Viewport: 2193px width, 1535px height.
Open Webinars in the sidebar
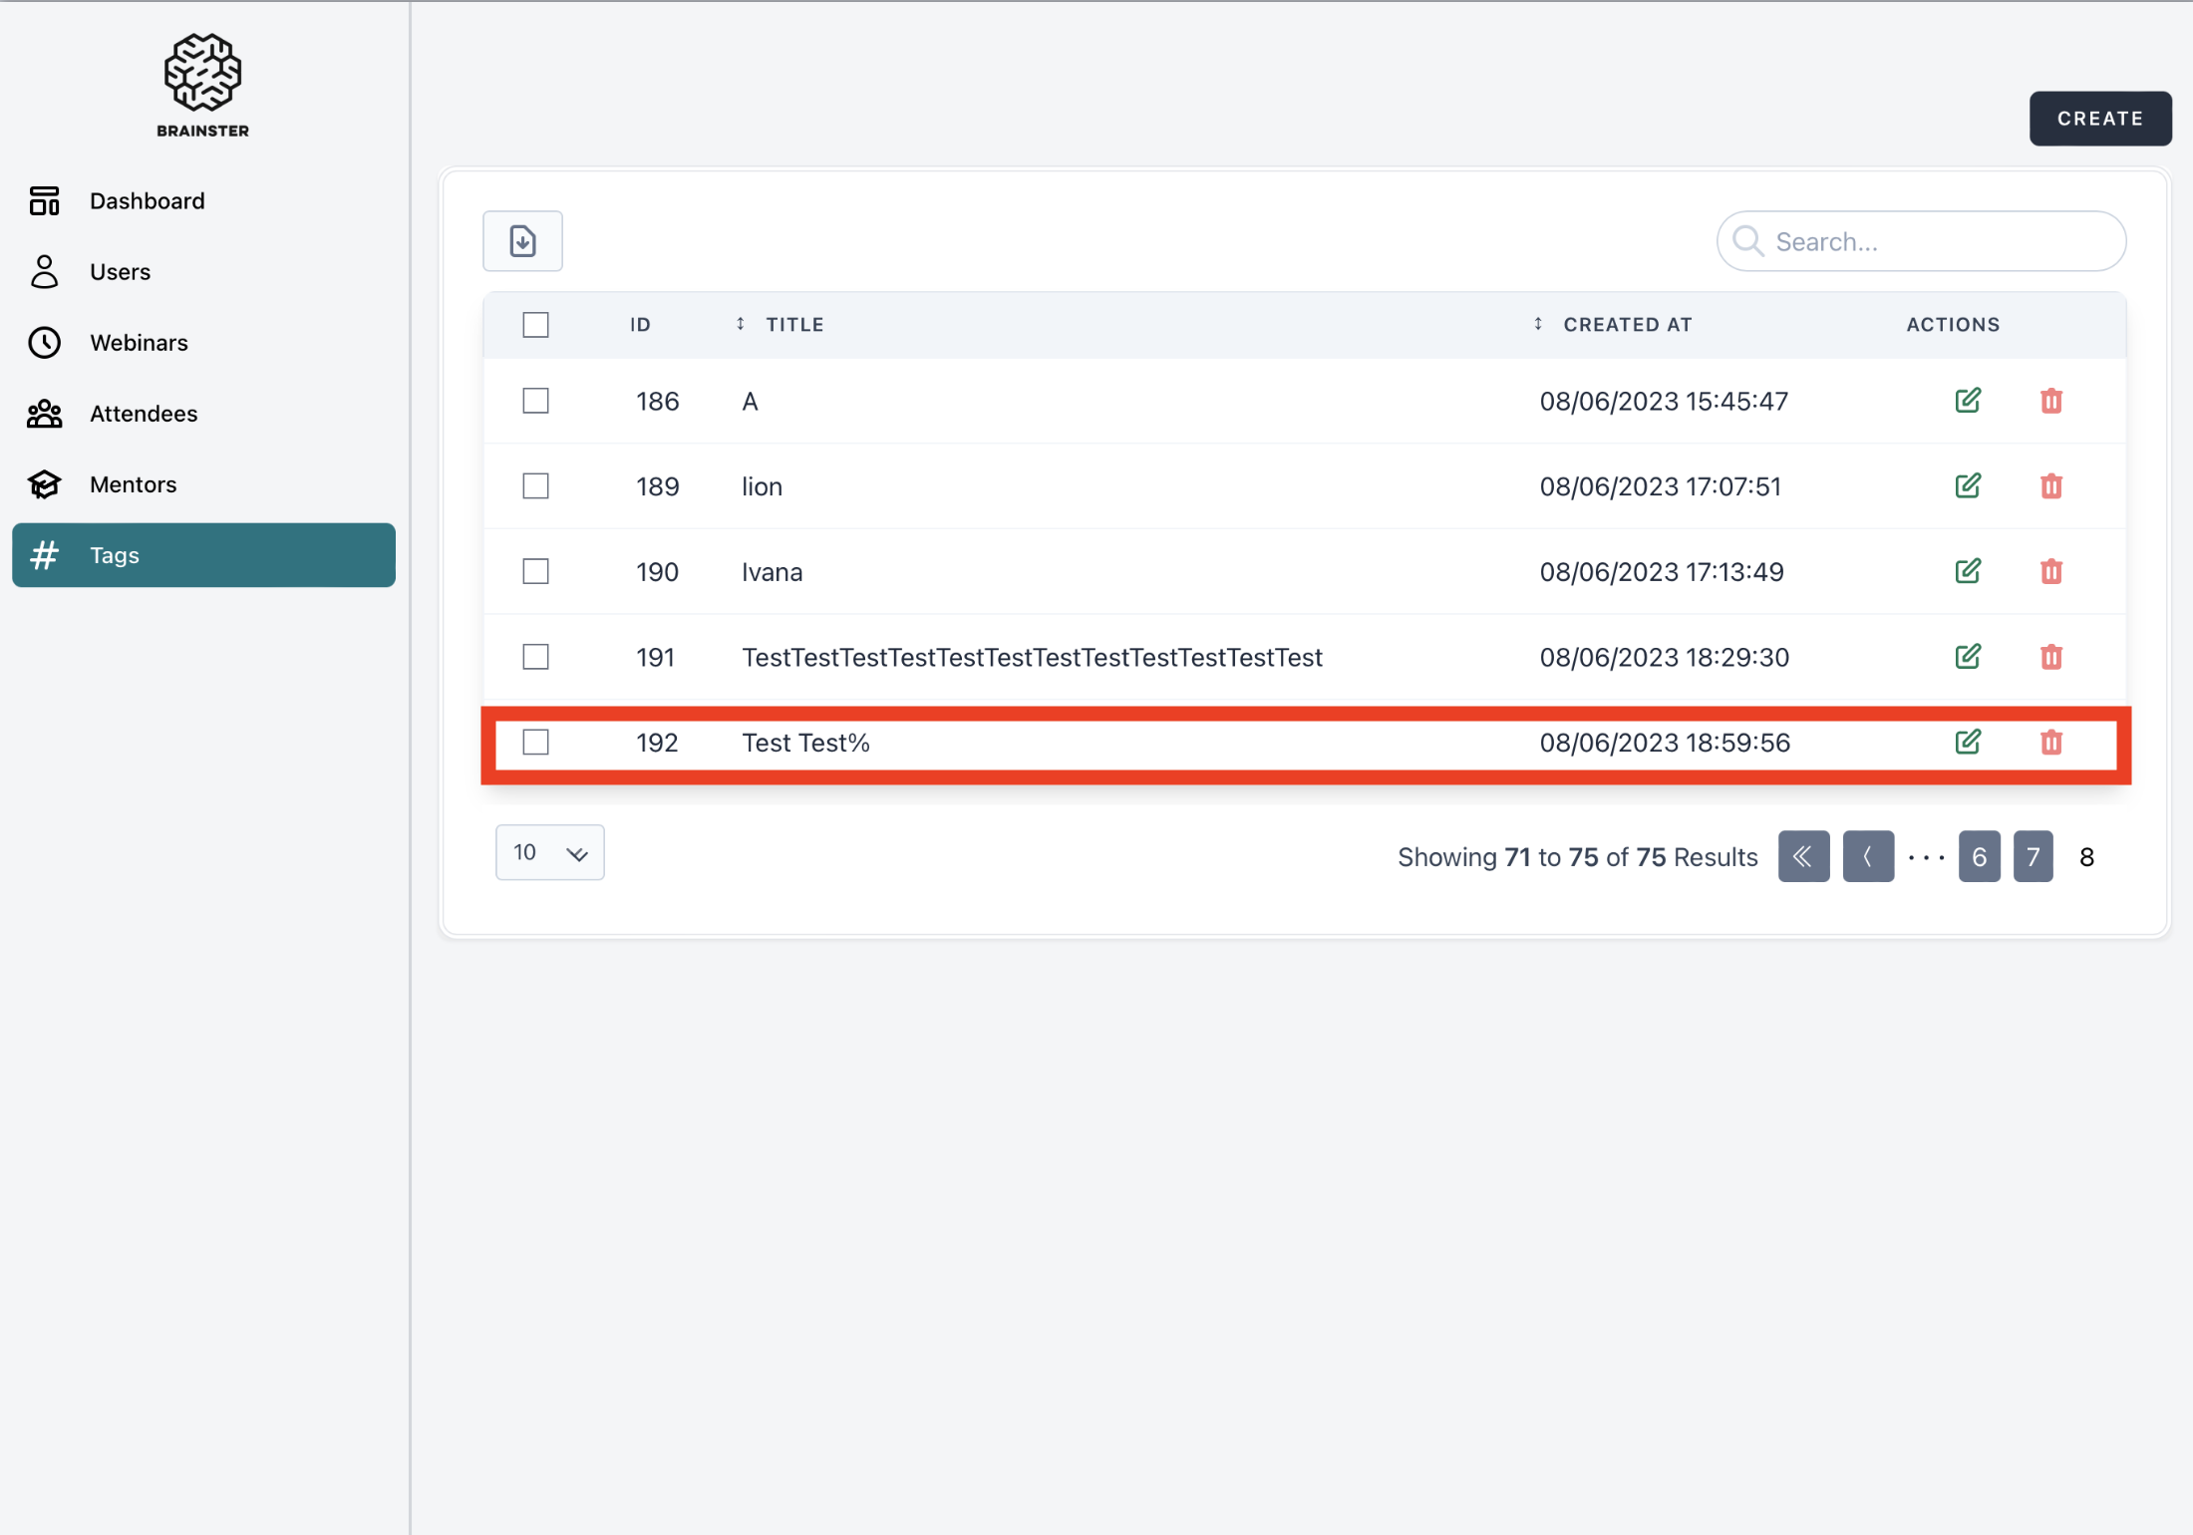139,343
